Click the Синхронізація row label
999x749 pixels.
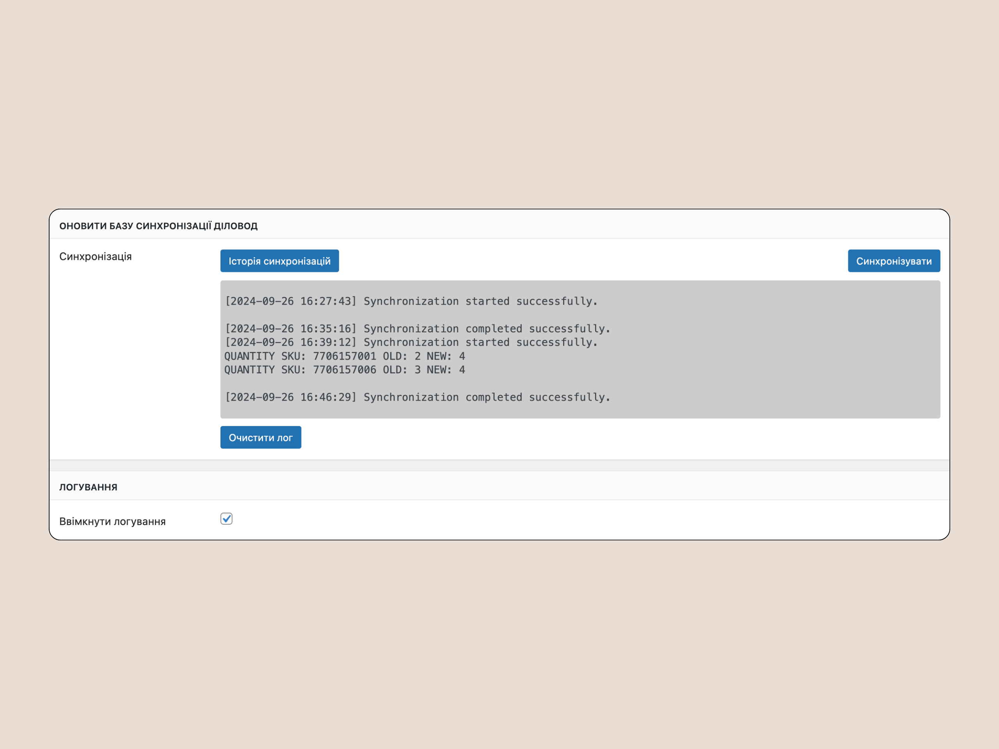95,256
